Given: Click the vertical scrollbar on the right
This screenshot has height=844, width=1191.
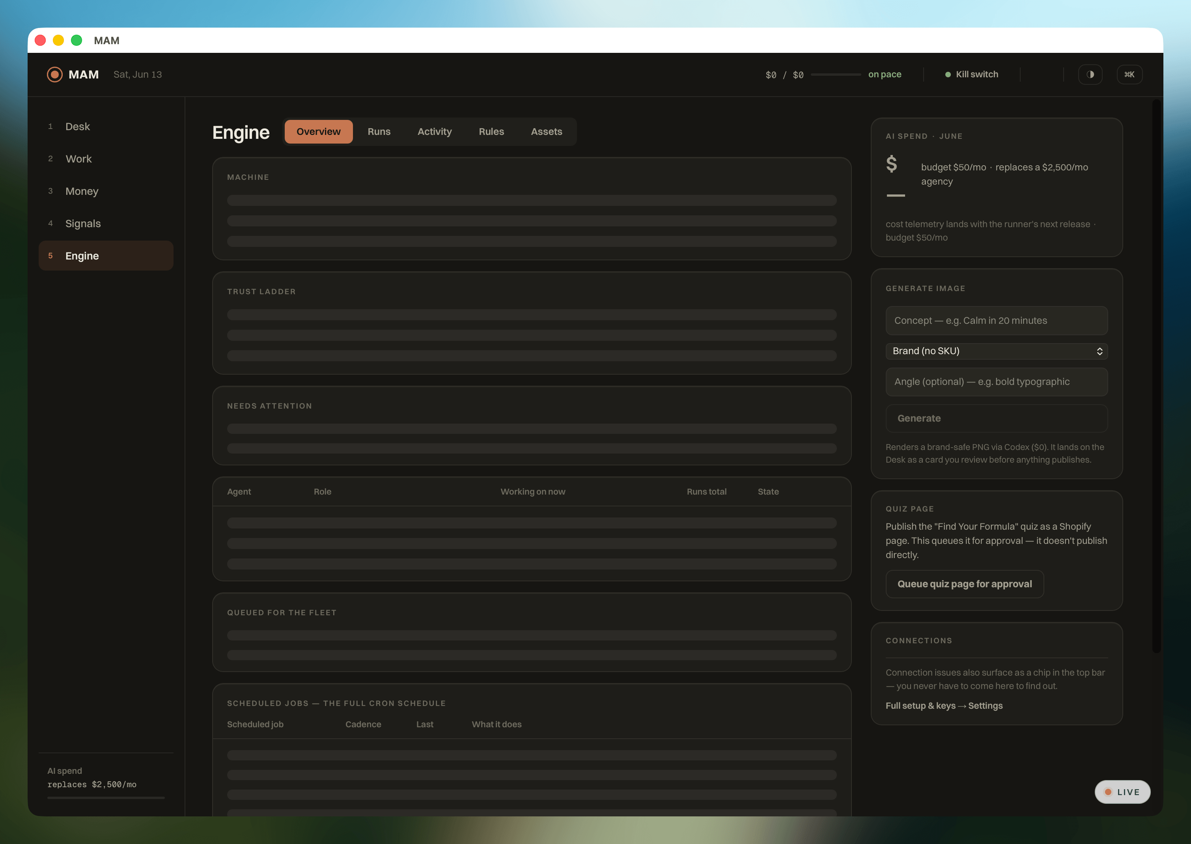Looking at the screenshot, I should tap(1156, 376).
